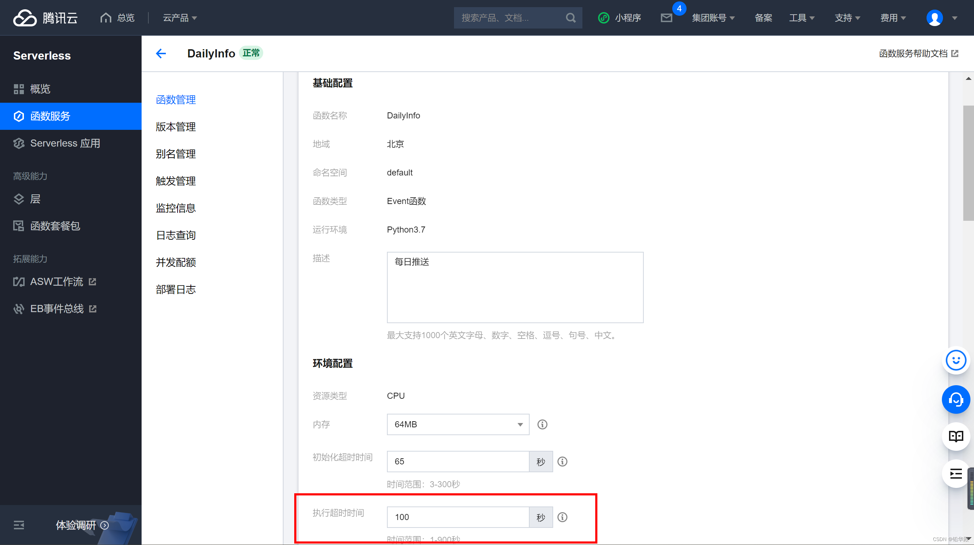The height and width of the screenshot is (545, 974).
Task: Click the page vertical scrollbar thumb
Action: tap(968, 163)
